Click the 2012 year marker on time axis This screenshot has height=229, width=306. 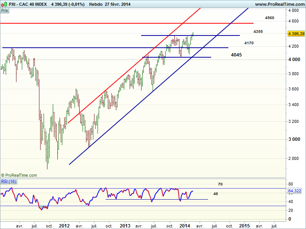pyautogui.click(x=64, y=226)
